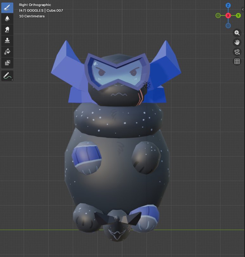The height and width of the screenshot is (257, 245).
Task: Click the red X axis on gizmo
Action: (x=228, y=15)
